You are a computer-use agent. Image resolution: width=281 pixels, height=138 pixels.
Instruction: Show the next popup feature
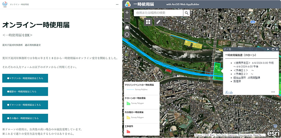268,49
